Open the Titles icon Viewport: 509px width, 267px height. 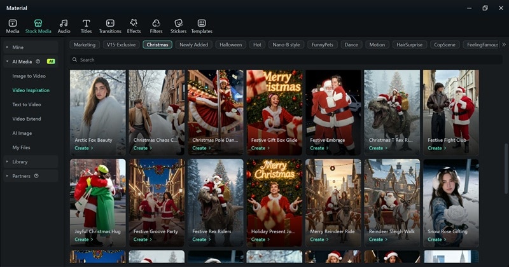(x=86, y=23)
